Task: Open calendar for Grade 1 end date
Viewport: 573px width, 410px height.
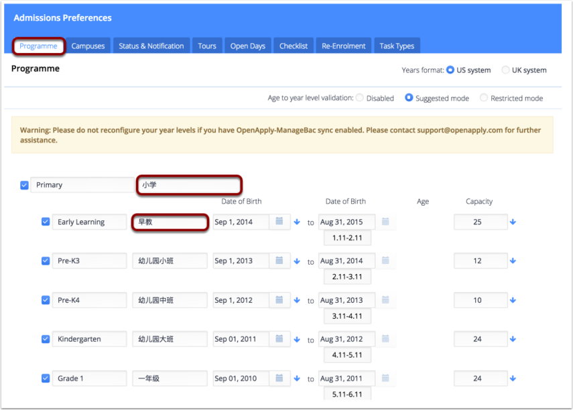Action: 385,379
